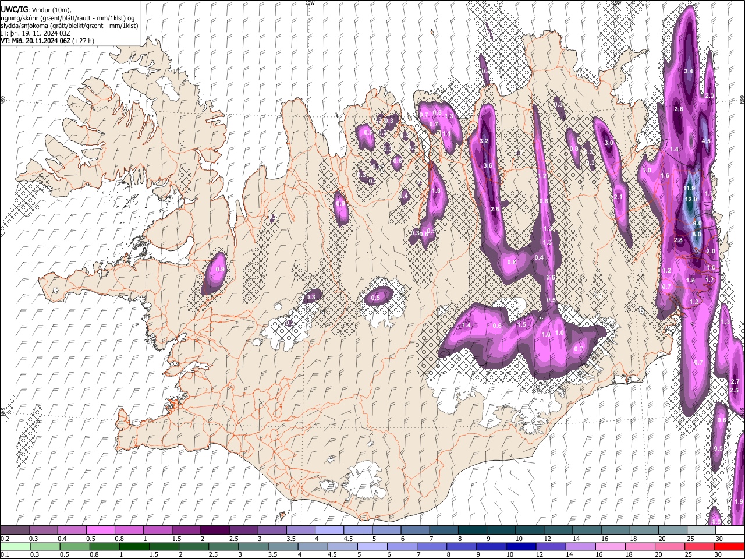Click the valid time 'VT: Mið. 20.11.2024 06Z (+27 h)'
The height and width of the screenshot is (559, 745).
point(48,41)
